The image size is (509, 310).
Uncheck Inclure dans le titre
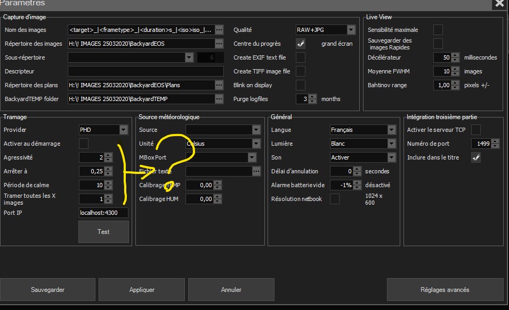pyautogui.click(x=476, y=157)
